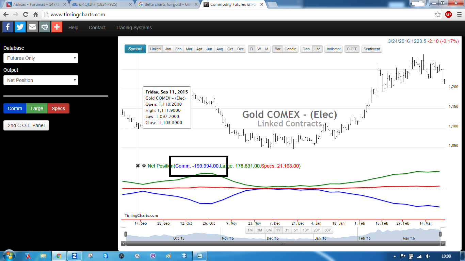Open the Output dropdown (Net Position)
This screenshot has width=465, height=261.
click(41, 80)
